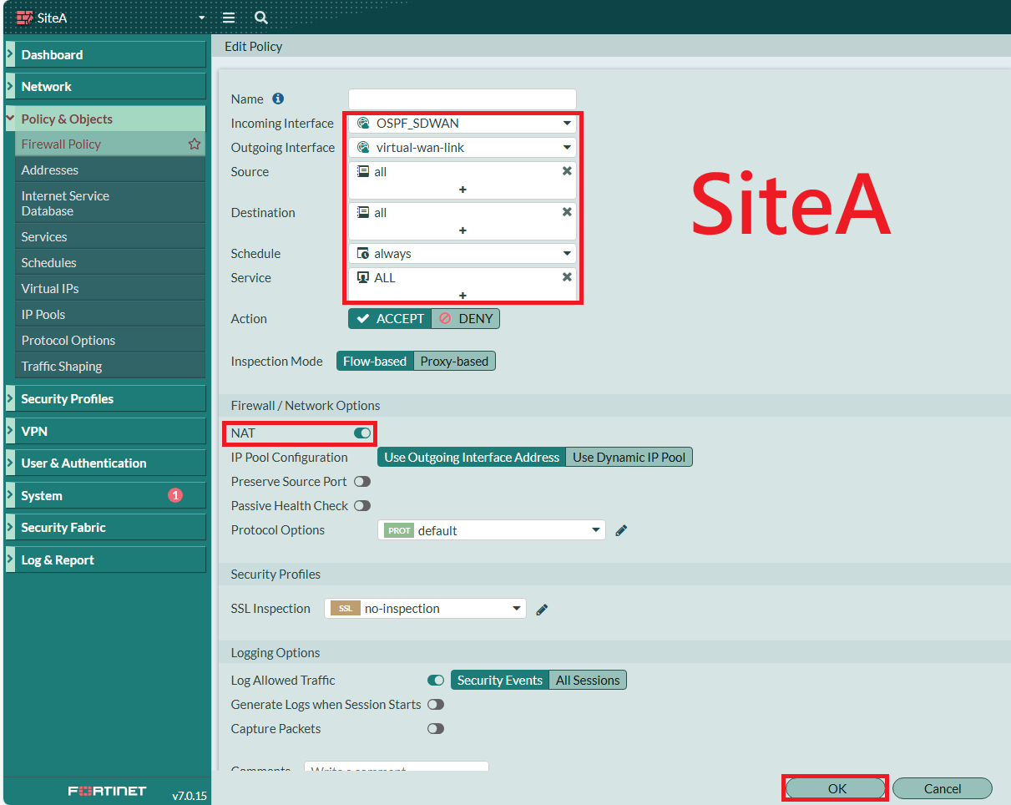Screen dimensions: 1011x805
Task: Expand the VPN menu
Action: tap(105, 431)
